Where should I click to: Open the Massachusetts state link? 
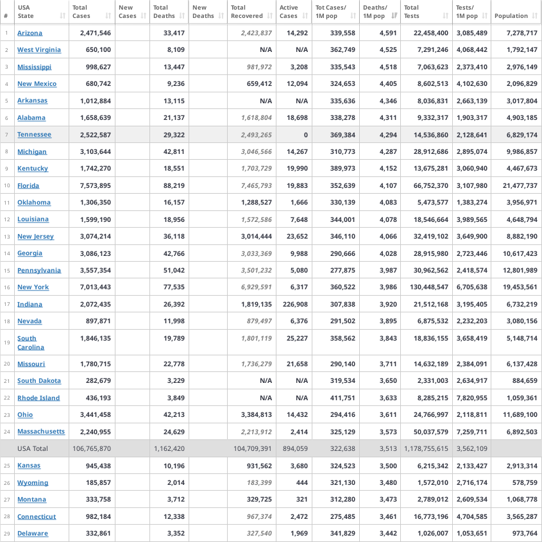pos(41,432)
